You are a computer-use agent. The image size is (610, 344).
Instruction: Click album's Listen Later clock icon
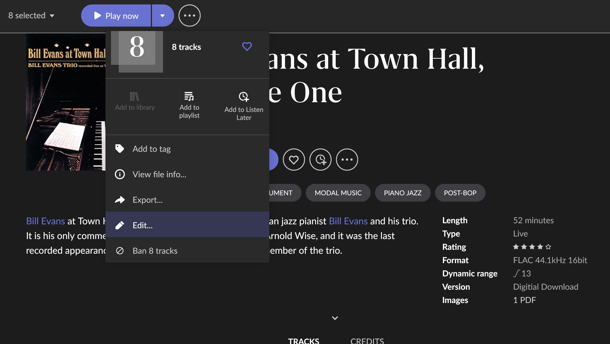[x=320, y=160]
